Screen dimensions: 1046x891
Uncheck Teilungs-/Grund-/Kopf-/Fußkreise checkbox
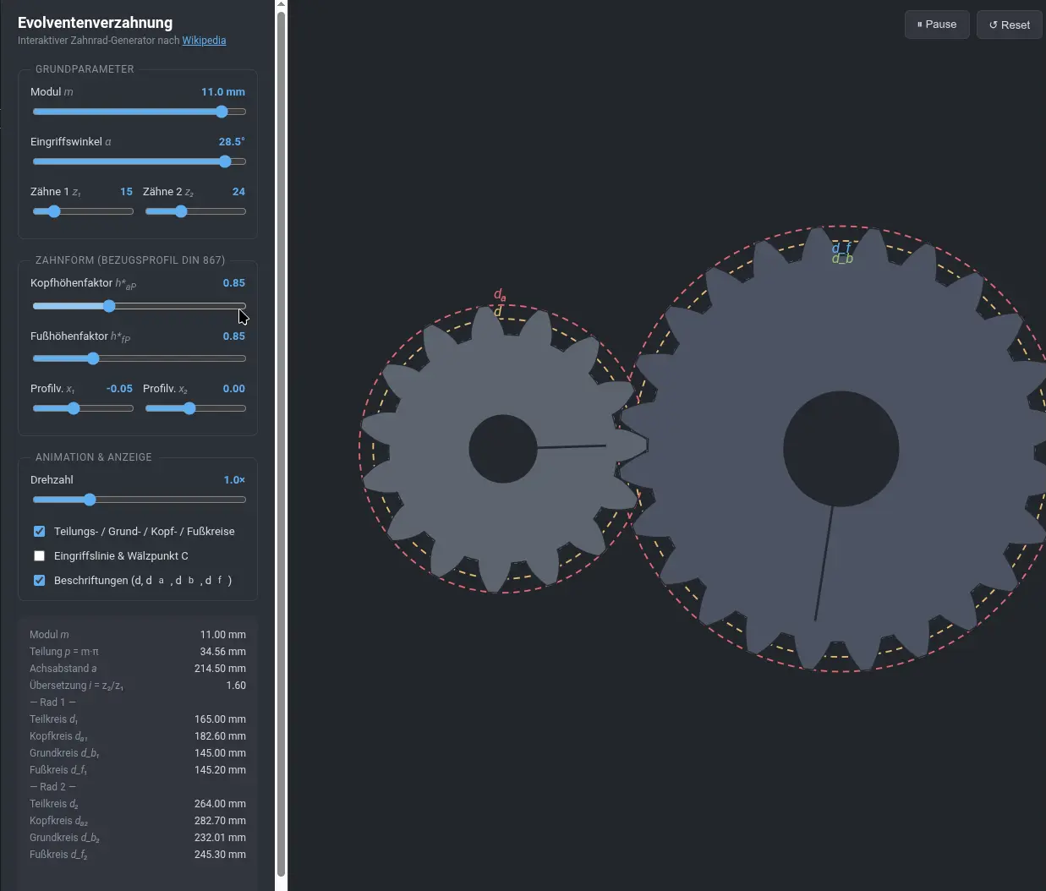(x=39, y=531)
